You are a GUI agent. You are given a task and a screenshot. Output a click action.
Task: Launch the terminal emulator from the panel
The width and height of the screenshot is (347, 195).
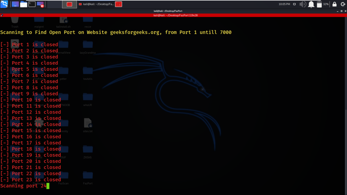[x=32, y=4]
